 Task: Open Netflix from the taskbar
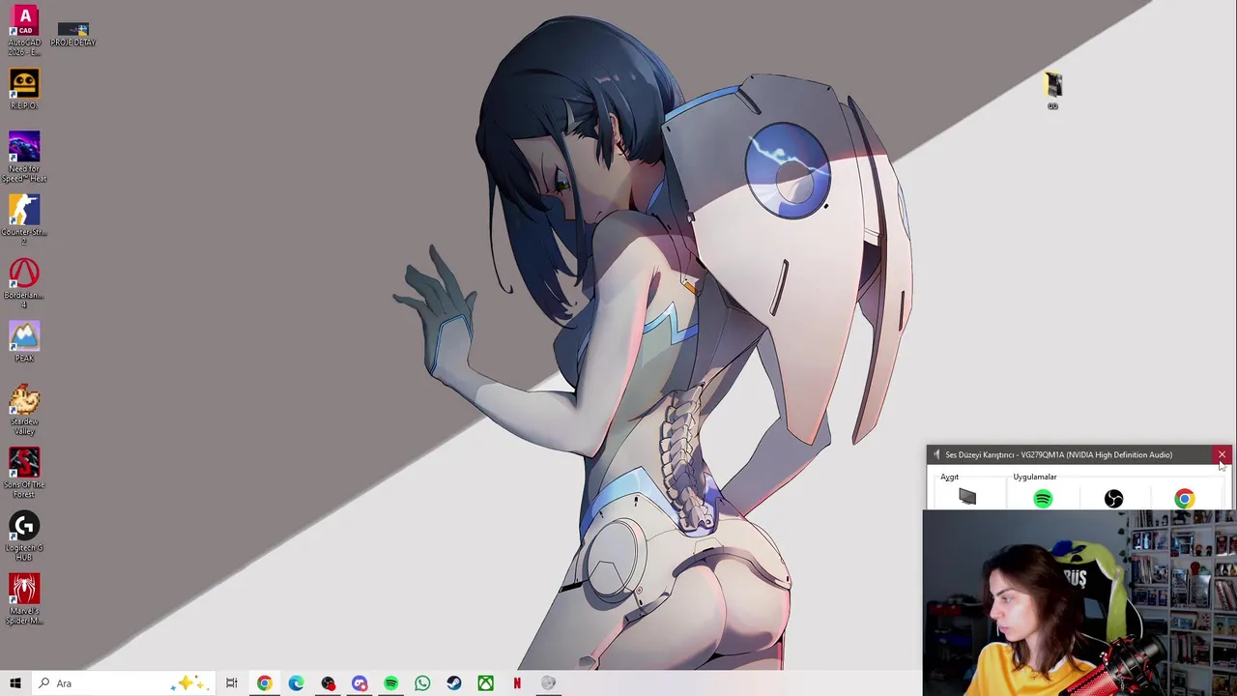tap(517, 683)
